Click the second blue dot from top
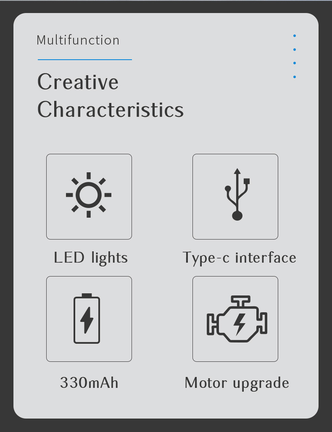The image size is (332, 432). pyautogui.click(x=295, y=50)
